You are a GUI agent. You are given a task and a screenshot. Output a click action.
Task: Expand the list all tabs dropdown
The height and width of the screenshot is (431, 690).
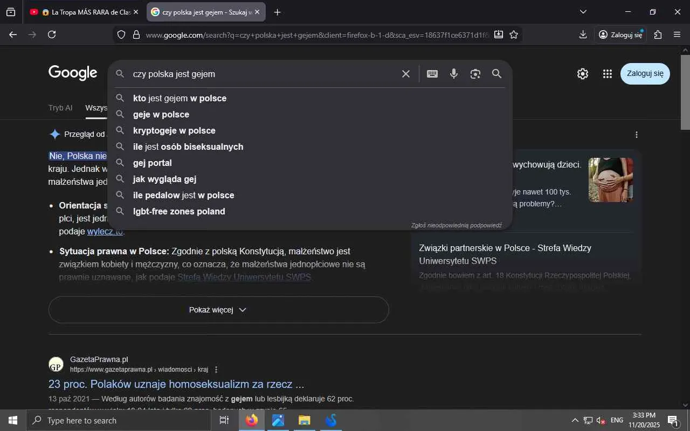coord(583,12)
